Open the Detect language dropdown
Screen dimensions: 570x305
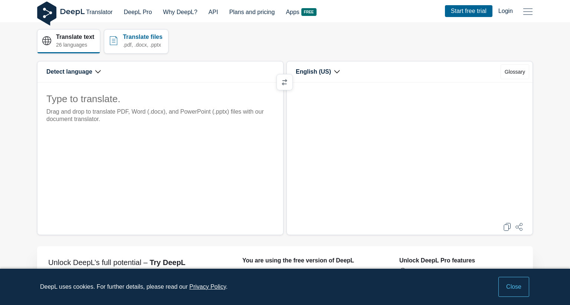[x=73, y=72]
